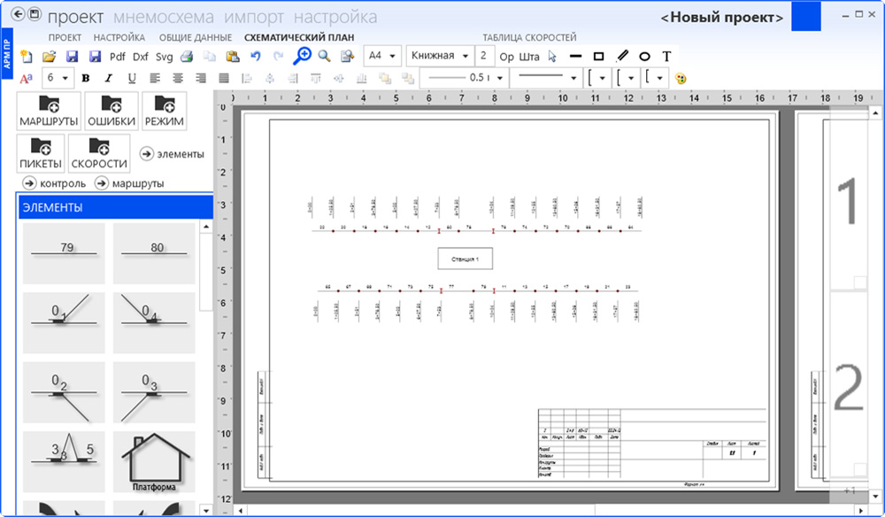Click the canvas vertical scroll-up arrow
The image size is (885, 517).
(x=875, y=113)
